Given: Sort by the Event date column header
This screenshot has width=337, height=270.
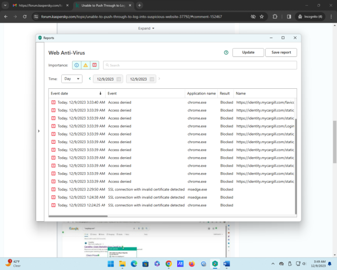Looking at the screenshot, I should click(77, 93).
